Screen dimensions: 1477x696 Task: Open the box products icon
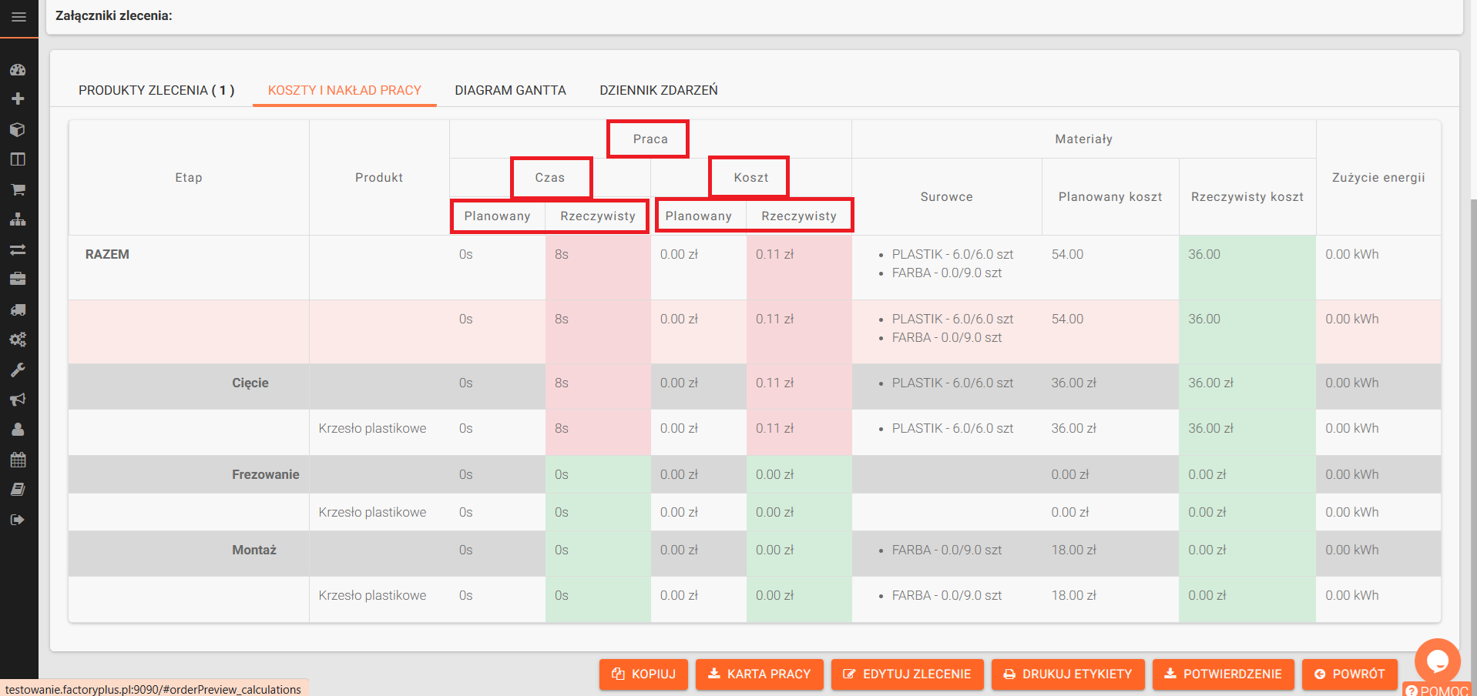[x=18, y=129]
